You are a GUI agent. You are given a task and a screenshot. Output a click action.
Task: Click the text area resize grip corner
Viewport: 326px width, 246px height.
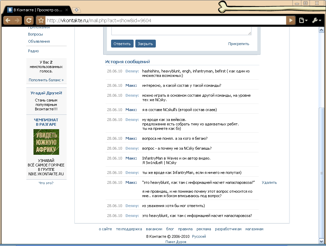(249, 33)
